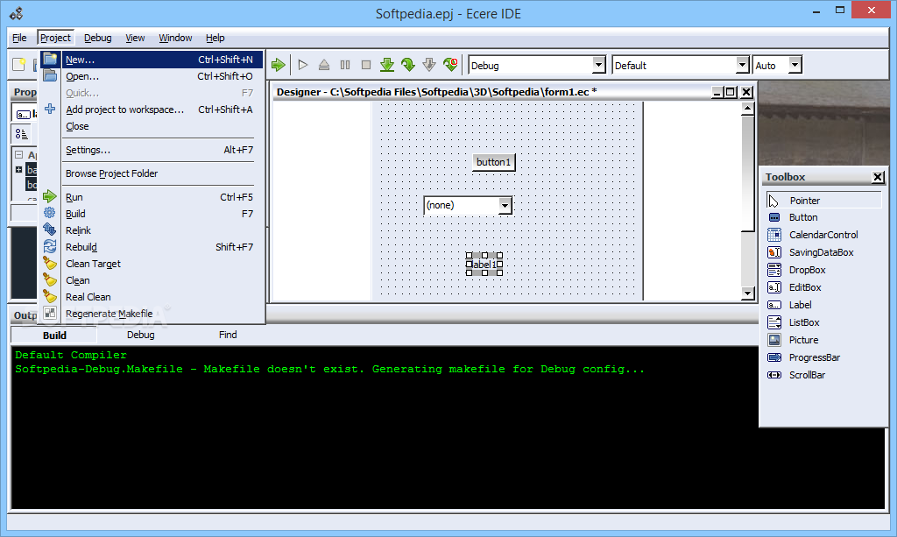Maximize the Designer window
The width and height of the screenshot is (897, 537).
[x=731, y=92]
